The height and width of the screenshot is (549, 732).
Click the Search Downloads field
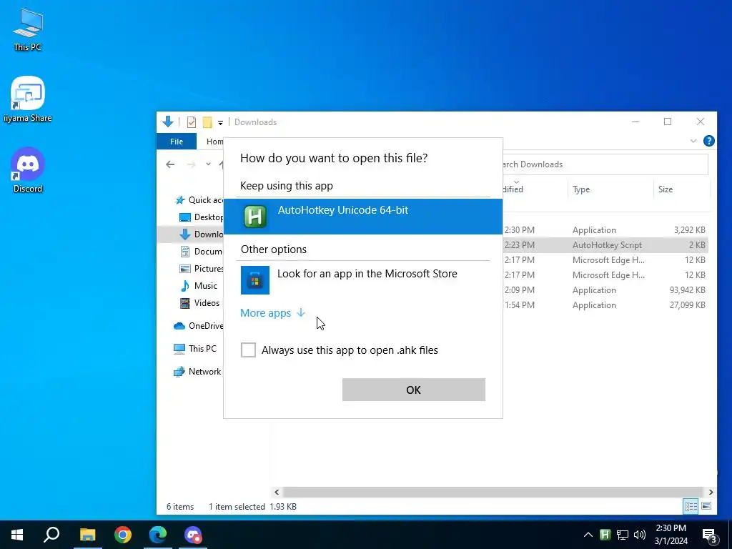point(605,164)
